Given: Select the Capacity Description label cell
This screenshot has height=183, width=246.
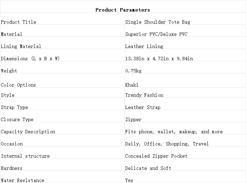Looking at the screenshot, I should (x=62, y=128).
